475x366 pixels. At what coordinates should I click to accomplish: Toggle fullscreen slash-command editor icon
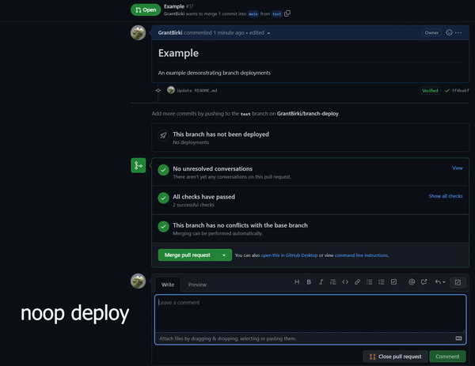pyautogui.click(x=458, y=282)
